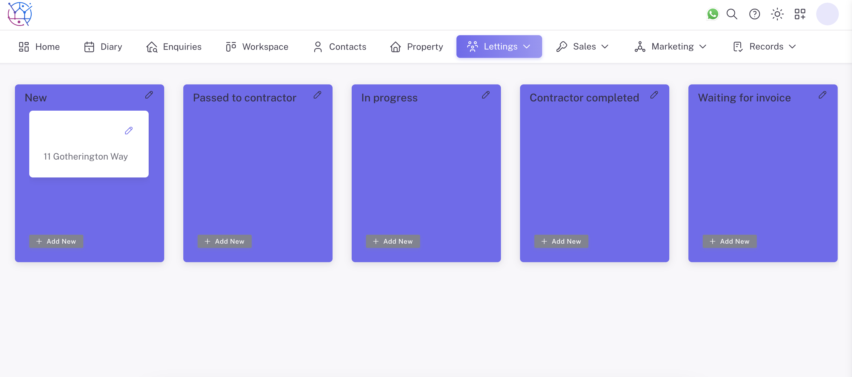Click the company logo top left
Image resolution: width=852 pixels, height=377 pixels.
pyautogui.click(x=20, y=14)
